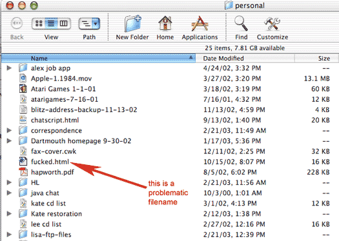This screenshot has height=241, width=339.
Task: Click the filename fax-cover.cwk
Action: click(x=54, y=151)
